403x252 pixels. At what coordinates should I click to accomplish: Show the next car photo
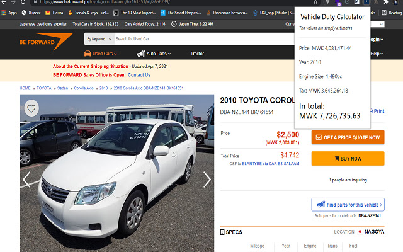click(207, 180)
